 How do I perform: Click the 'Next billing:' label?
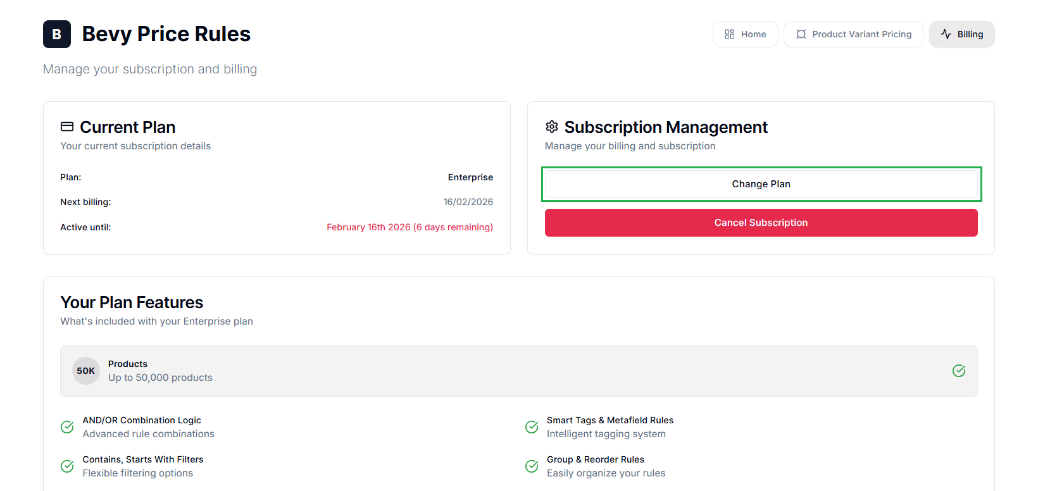pyautogui.click(x=85, y=202)
